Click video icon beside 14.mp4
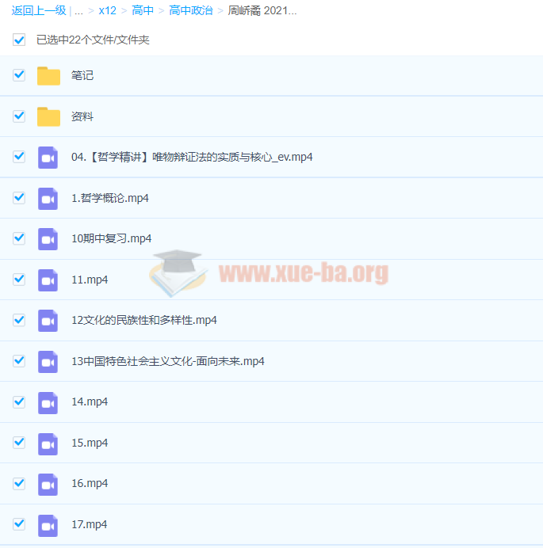Image resolution: width=543 pixels, height=548 pixels. click(x=48, y=401)
